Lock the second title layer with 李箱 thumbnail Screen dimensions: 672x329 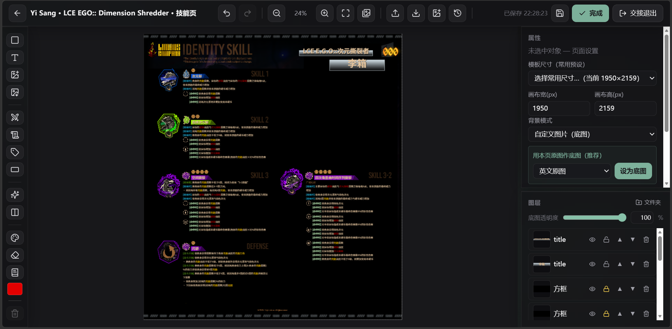(606, 264)
